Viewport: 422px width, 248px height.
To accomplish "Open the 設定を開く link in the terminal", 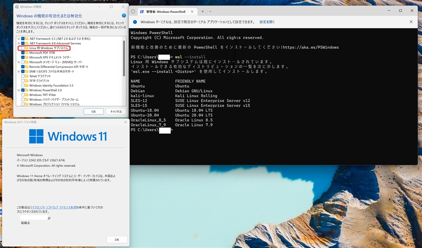I will pyautogui.click(x=267, y=22).
